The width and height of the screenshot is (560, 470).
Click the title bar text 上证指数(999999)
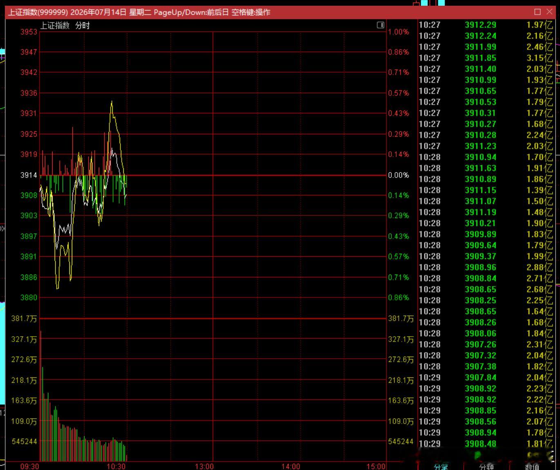click(38, 12)
